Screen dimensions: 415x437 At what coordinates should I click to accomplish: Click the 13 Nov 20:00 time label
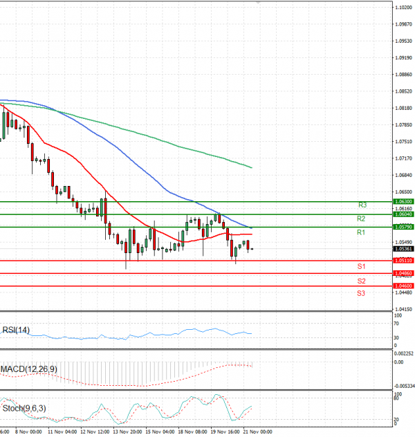127,432
